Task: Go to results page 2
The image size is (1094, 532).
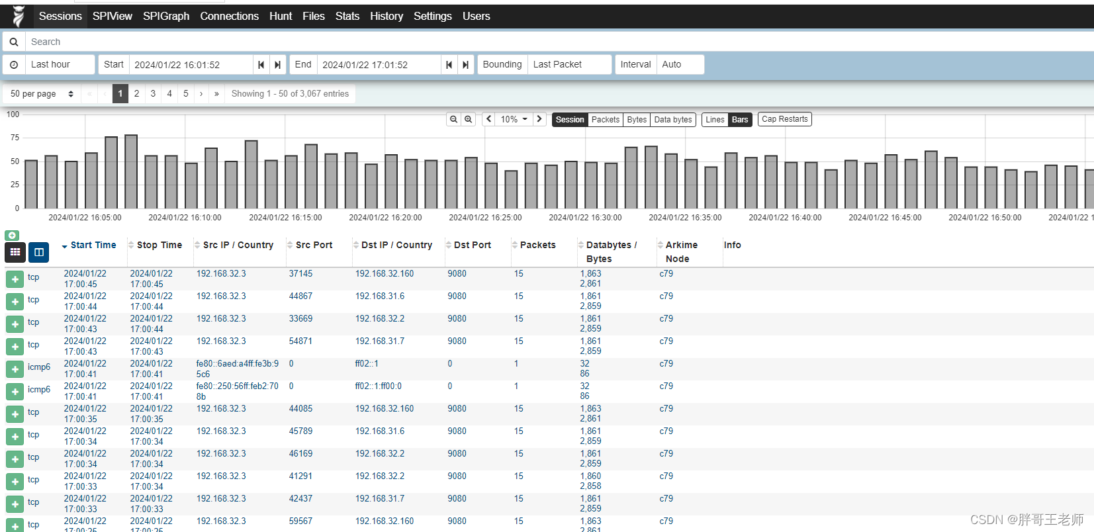Action: [x=136, y=94]
